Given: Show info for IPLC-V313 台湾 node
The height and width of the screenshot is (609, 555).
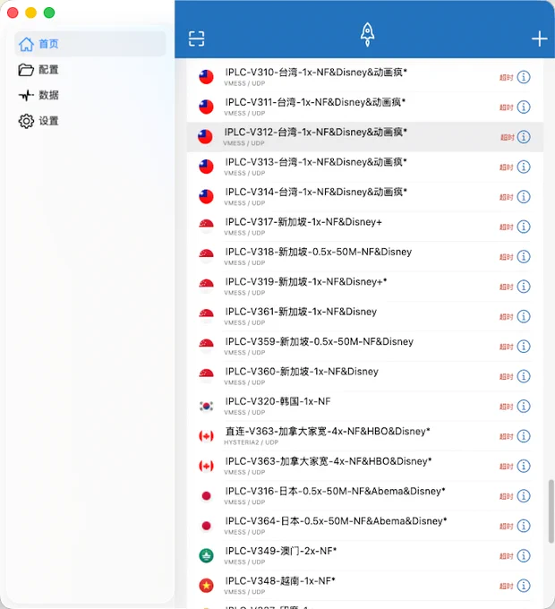Looking at the screenshot, I should point(524,167).
